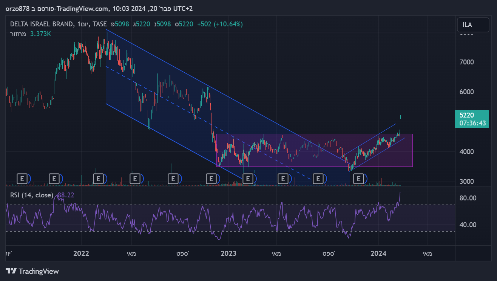Click the 80.00 RSI axis label
497x281 pixels.
468,198
